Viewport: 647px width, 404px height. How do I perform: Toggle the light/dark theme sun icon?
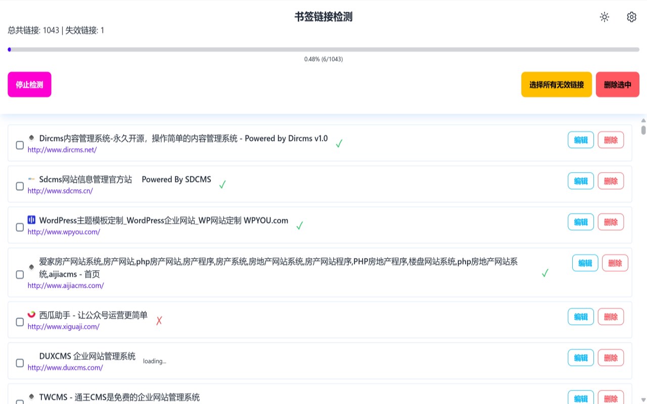pyautogui.click(x=604, y=17)
